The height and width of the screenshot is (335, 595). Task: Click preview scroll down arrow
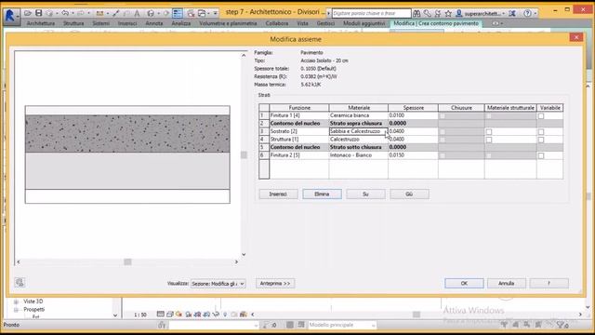244,254
